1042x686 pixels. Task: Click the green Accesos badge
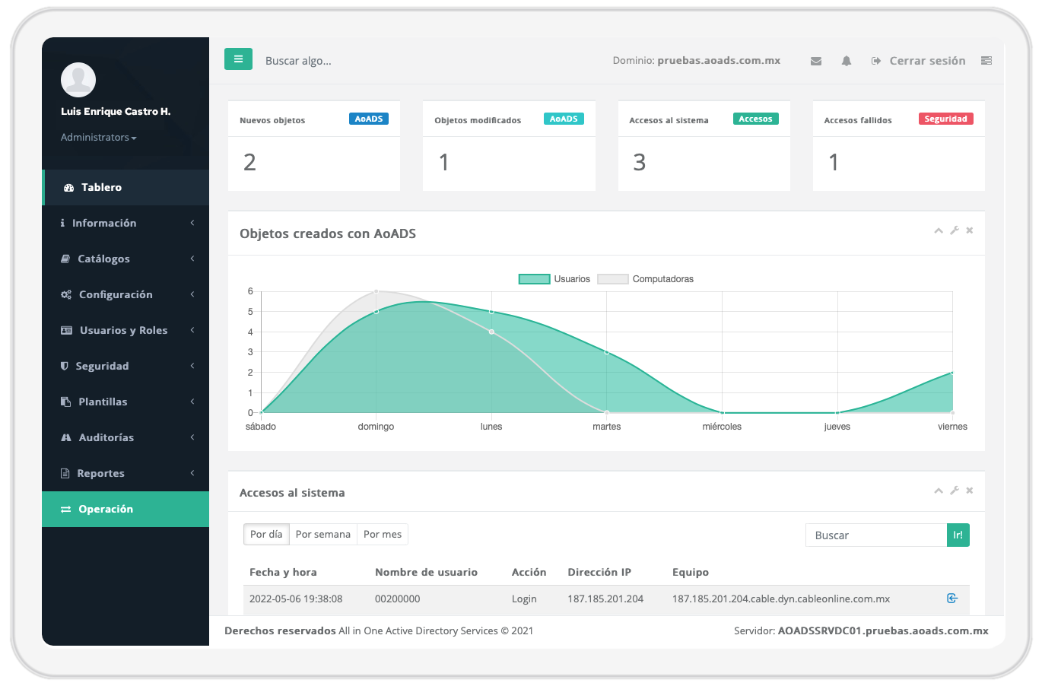tap(755, 119)
